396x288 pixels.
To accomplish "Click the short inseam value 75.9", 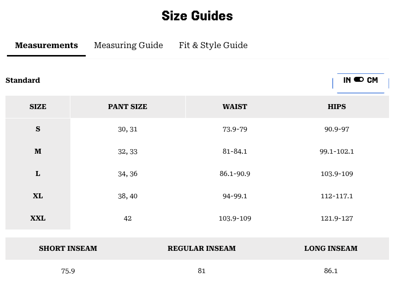I will 68,271.
